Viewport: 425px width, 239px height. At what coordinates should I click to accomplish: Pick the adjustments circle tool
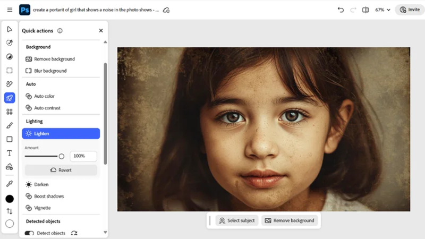point(10,57)
